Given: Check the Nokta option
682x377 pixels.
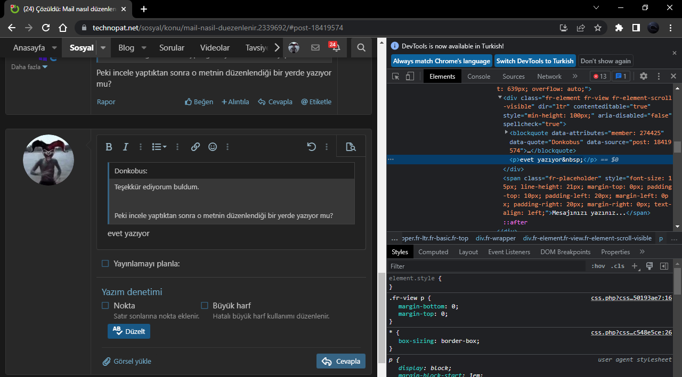Looking at the screenshot, I should [x=105, y=306].
